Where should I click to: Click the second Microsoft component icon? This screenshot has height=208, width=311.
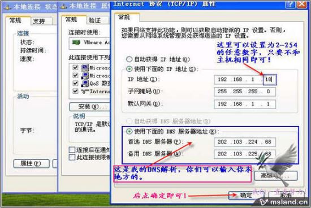(85, 76)
